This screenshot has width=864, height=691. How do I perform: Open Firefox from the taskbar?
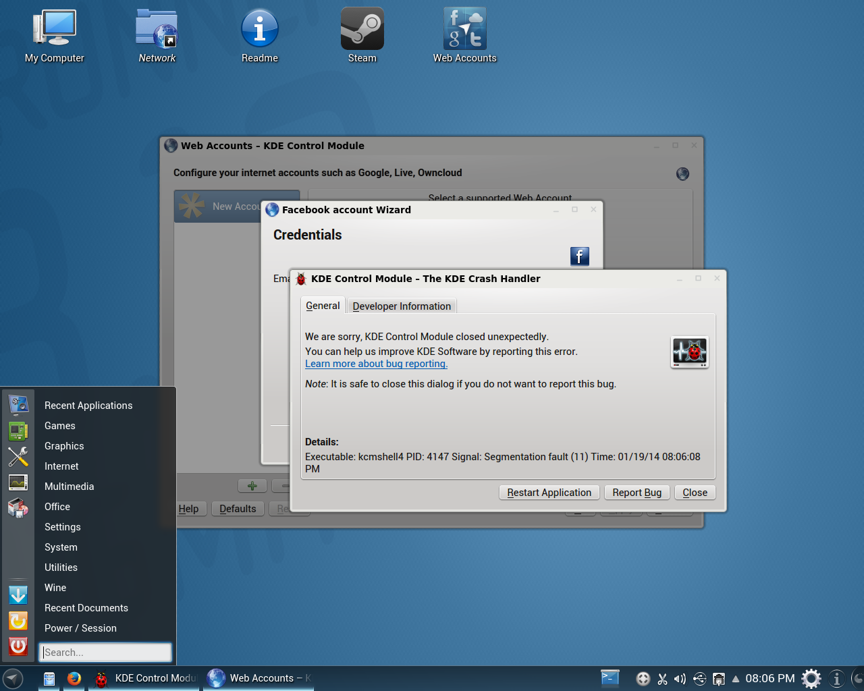74,678
